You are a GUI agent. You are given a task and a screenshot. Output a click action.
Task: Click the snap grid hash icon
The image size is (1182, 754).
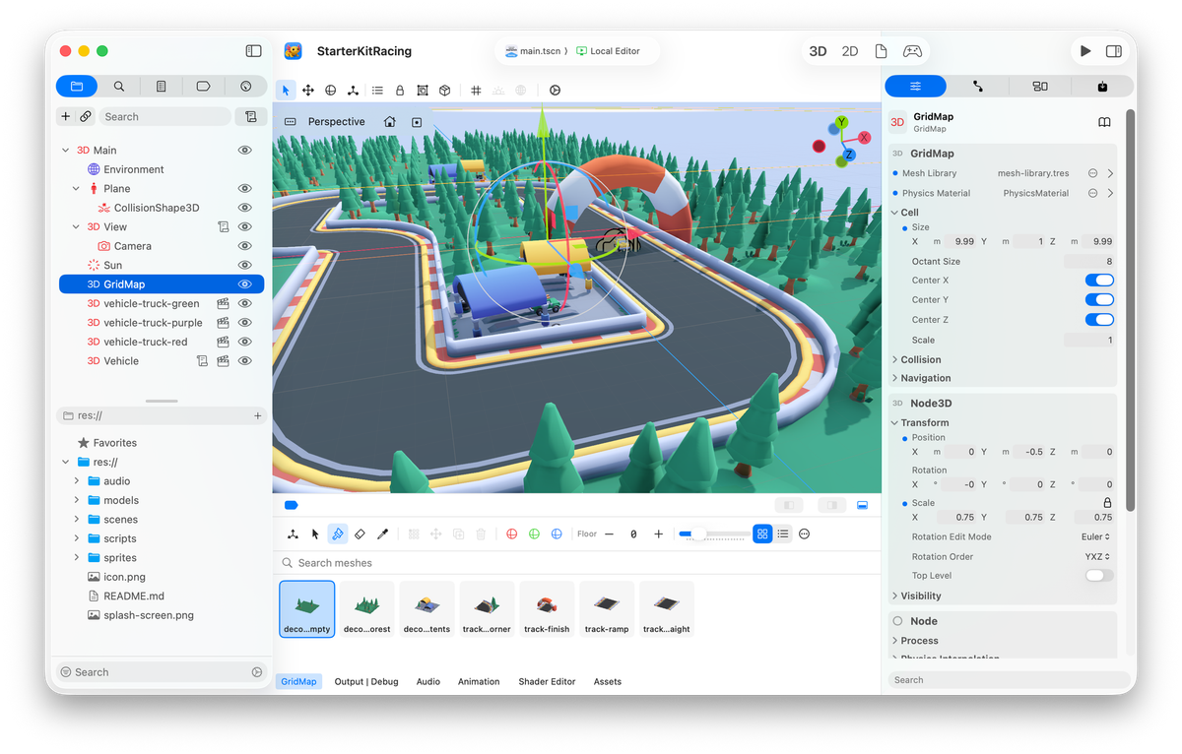476,91
